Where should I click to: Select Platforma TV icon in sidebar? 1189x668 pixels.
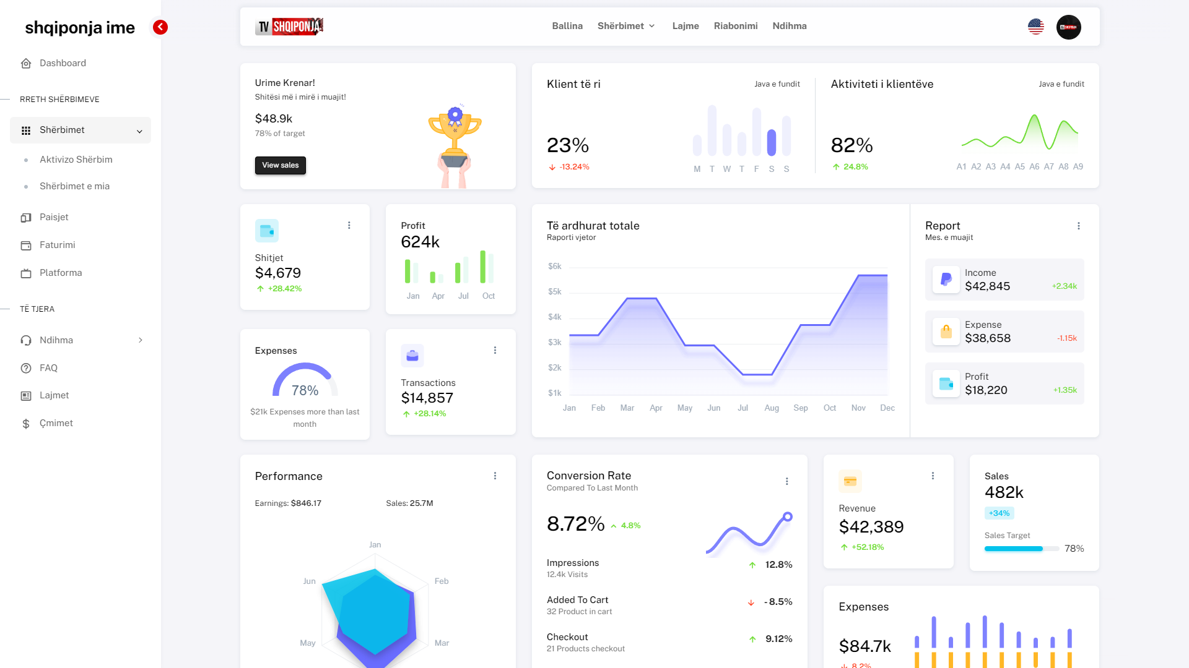26,273
